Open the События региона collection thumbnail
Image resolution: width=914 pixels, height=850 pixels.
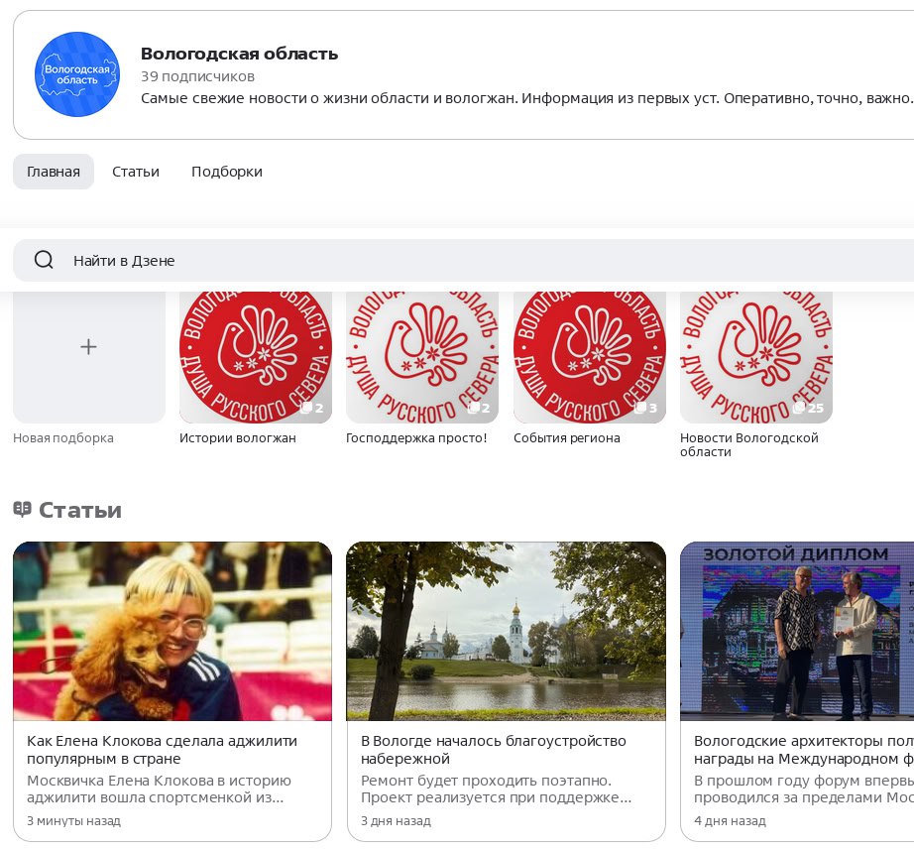(589, 357)
